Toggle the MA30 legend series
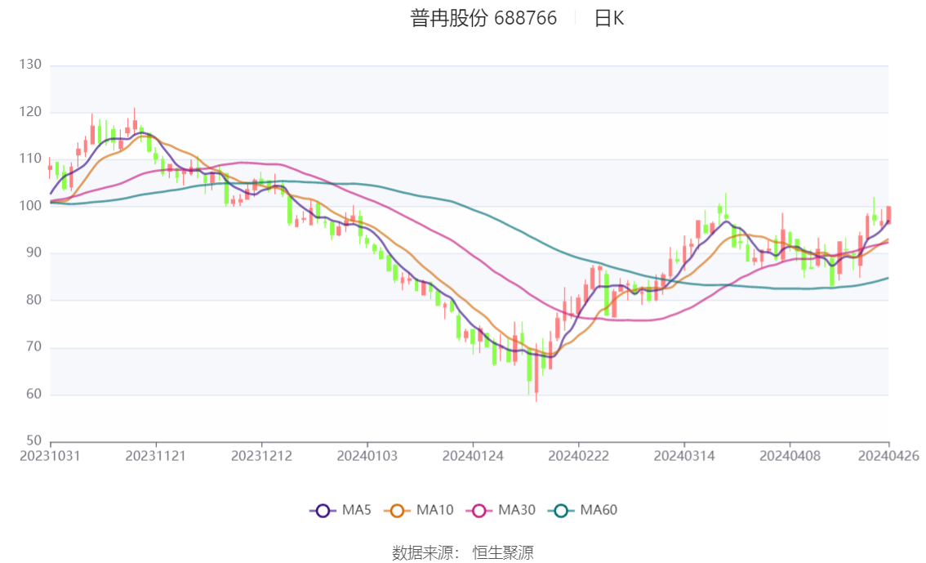 (501, 511)
